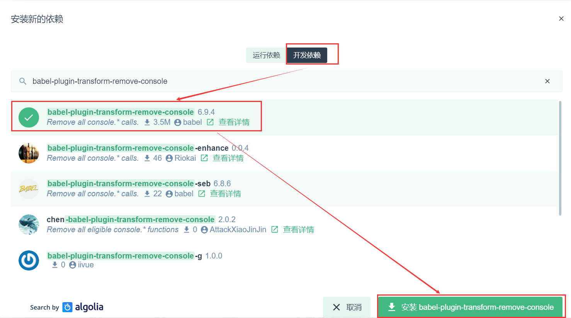Click the AttackXiaoJinJin author name
The height and width of the screenshot is (318, 571).
[238, 230]
